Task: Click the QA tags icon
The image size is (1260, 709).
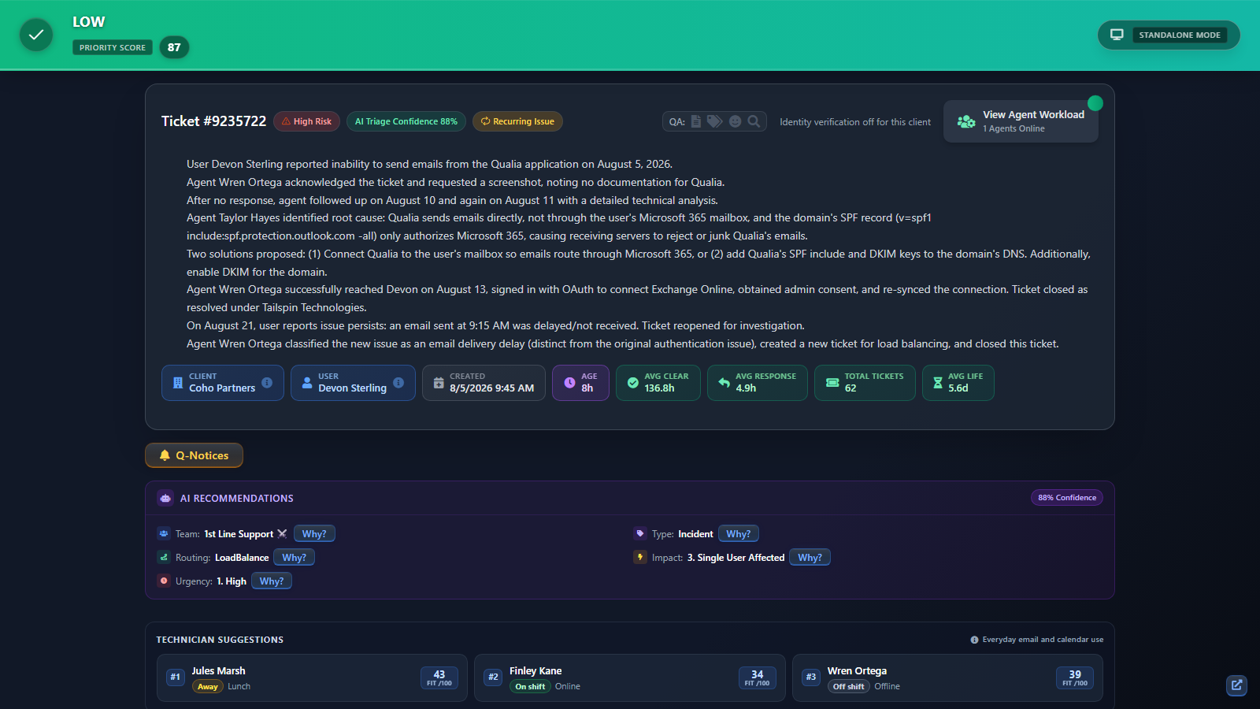Action: click(714, 121)
